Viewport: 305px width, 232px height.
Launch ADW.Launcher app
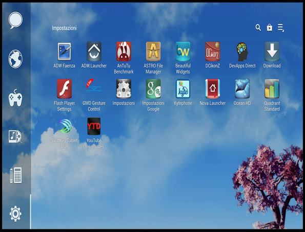click(x=94, y=52)
